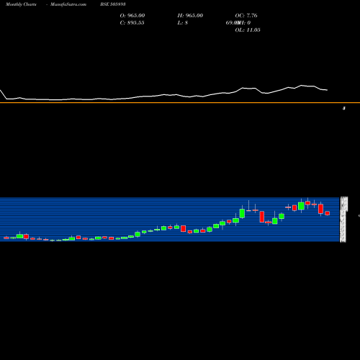Click the orange horizontal baseline line
360x360 pixels.
[x=180, y=103]
